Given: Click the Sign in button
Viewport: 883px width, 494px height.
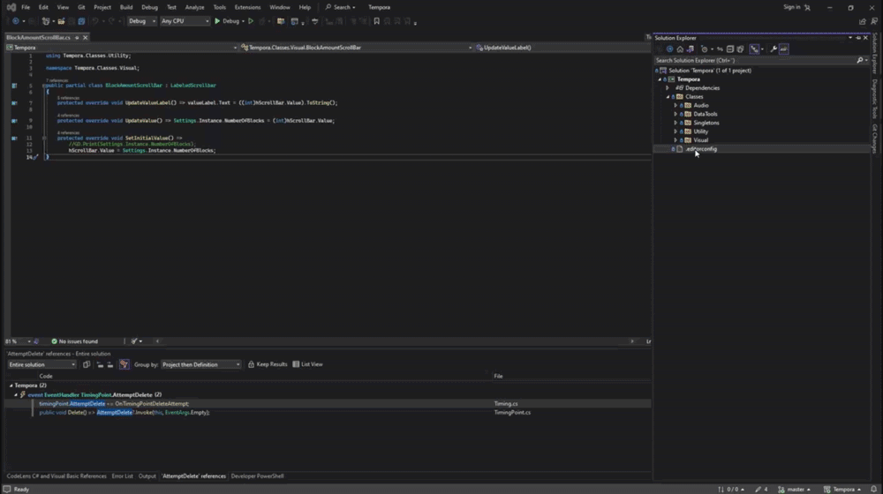Looking at the screenshot, I should [x=792, y=7].
